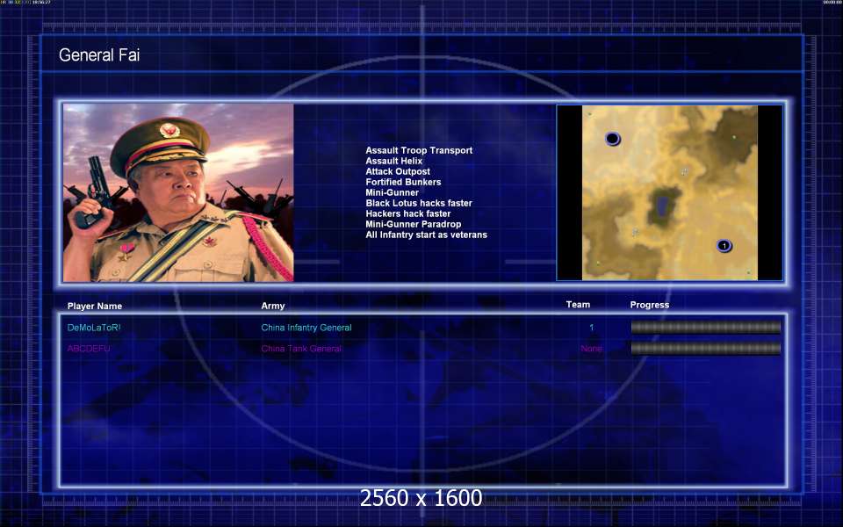Screen dimensions: 843x527
Task: Select the blank start position marker on map
Action: tap(613, 139)
